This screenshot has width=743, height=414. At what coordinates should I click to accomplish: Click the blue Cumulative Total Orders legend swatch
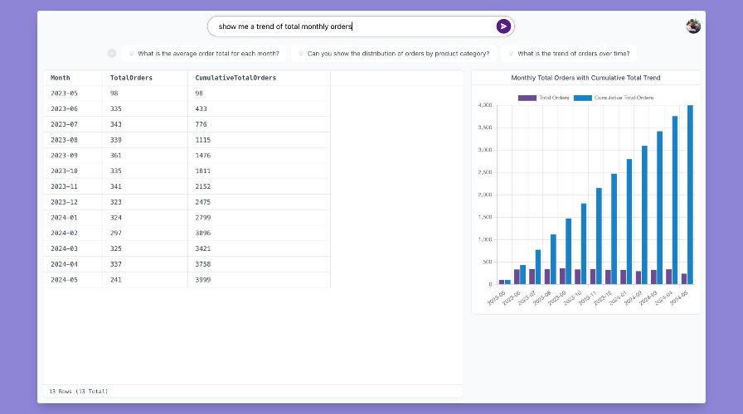click(x=582, y=98)
